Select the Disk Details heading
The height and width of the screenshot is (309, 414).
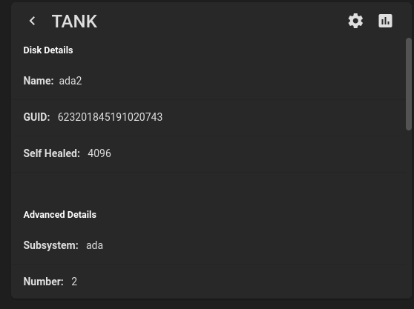coord(48,50)
